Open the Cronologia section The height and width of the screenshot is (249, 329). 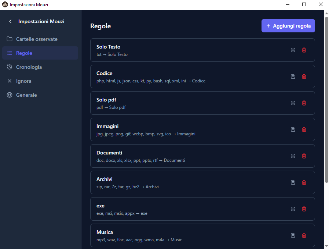tap(40, 67)
